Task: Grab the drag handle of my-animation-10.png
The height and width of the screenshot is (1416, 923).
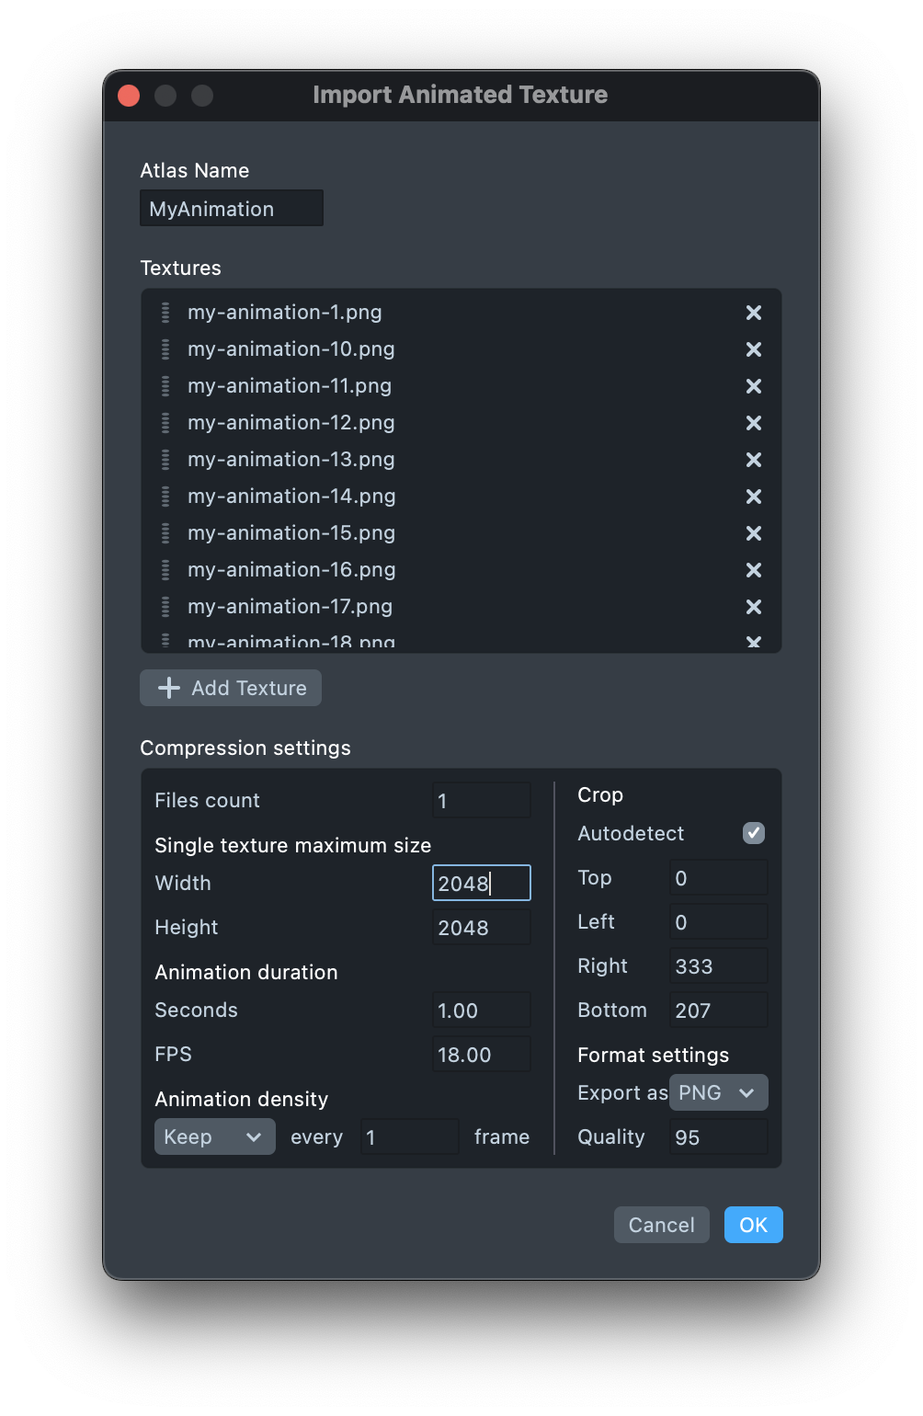Action: (165, 349)
